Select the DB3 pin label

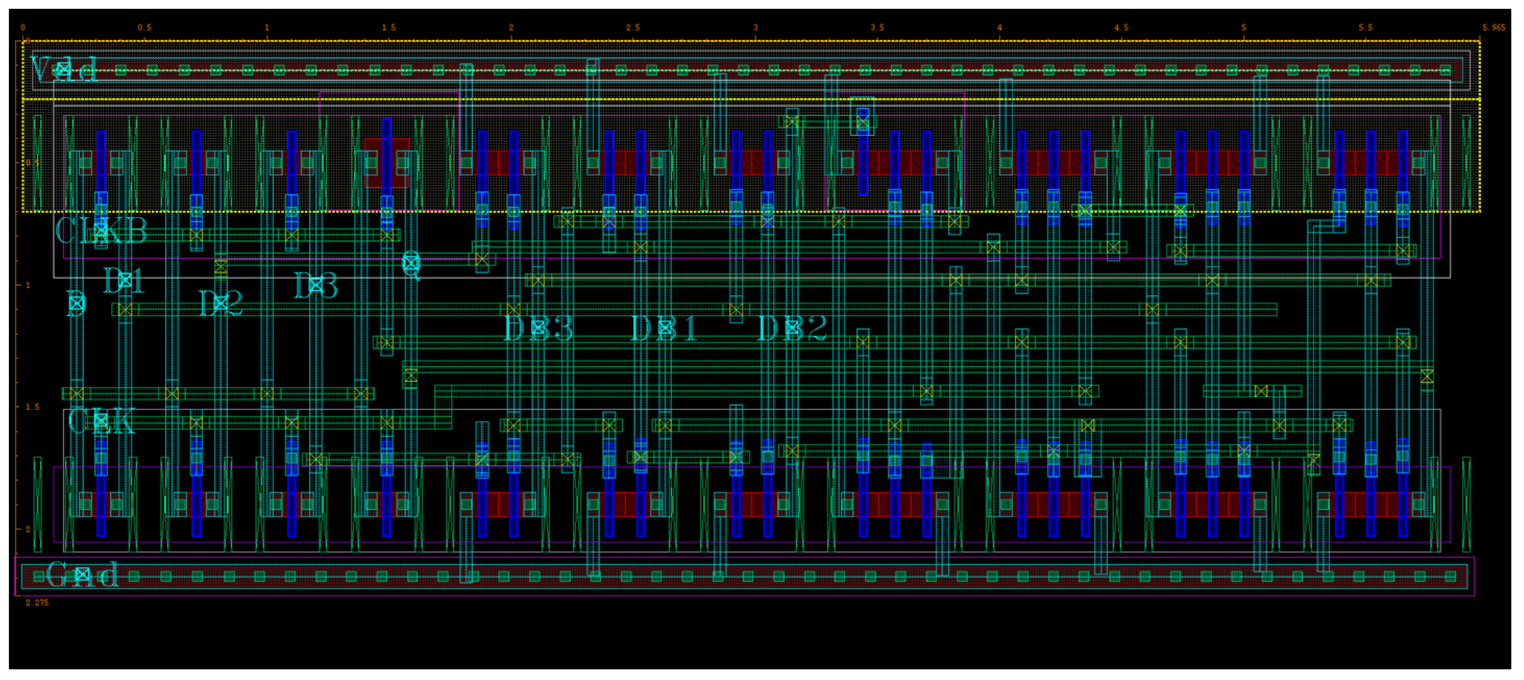click(538, 328)
